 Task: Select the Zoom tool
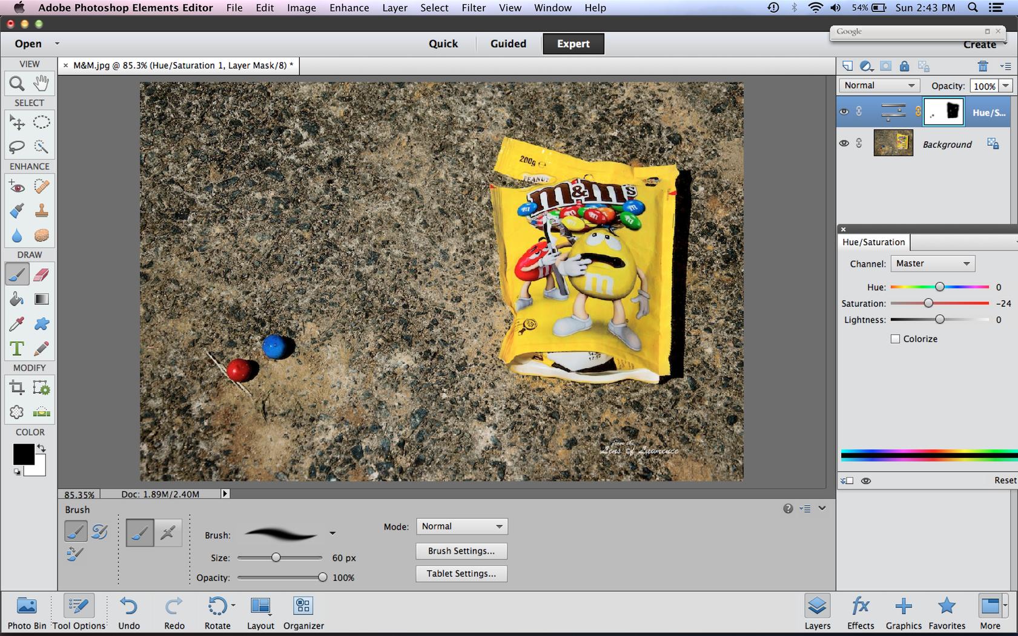point(17,83)
